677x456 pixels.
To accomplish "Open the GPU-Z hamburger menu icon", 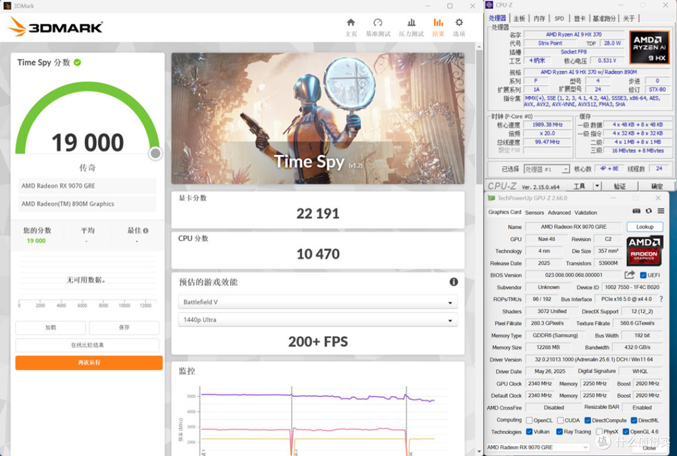I will click(661, 211).
